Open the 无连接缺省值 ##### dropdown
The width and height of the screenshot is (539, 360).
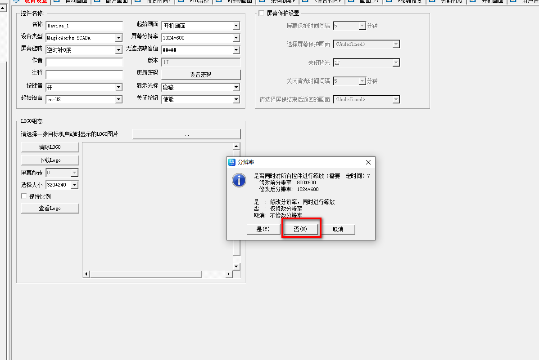click(x=236, y=50)
